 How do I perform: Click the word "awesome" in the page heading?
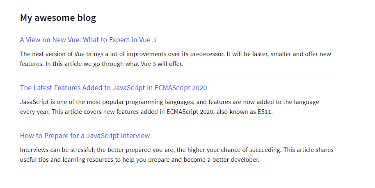click(55, 18)
